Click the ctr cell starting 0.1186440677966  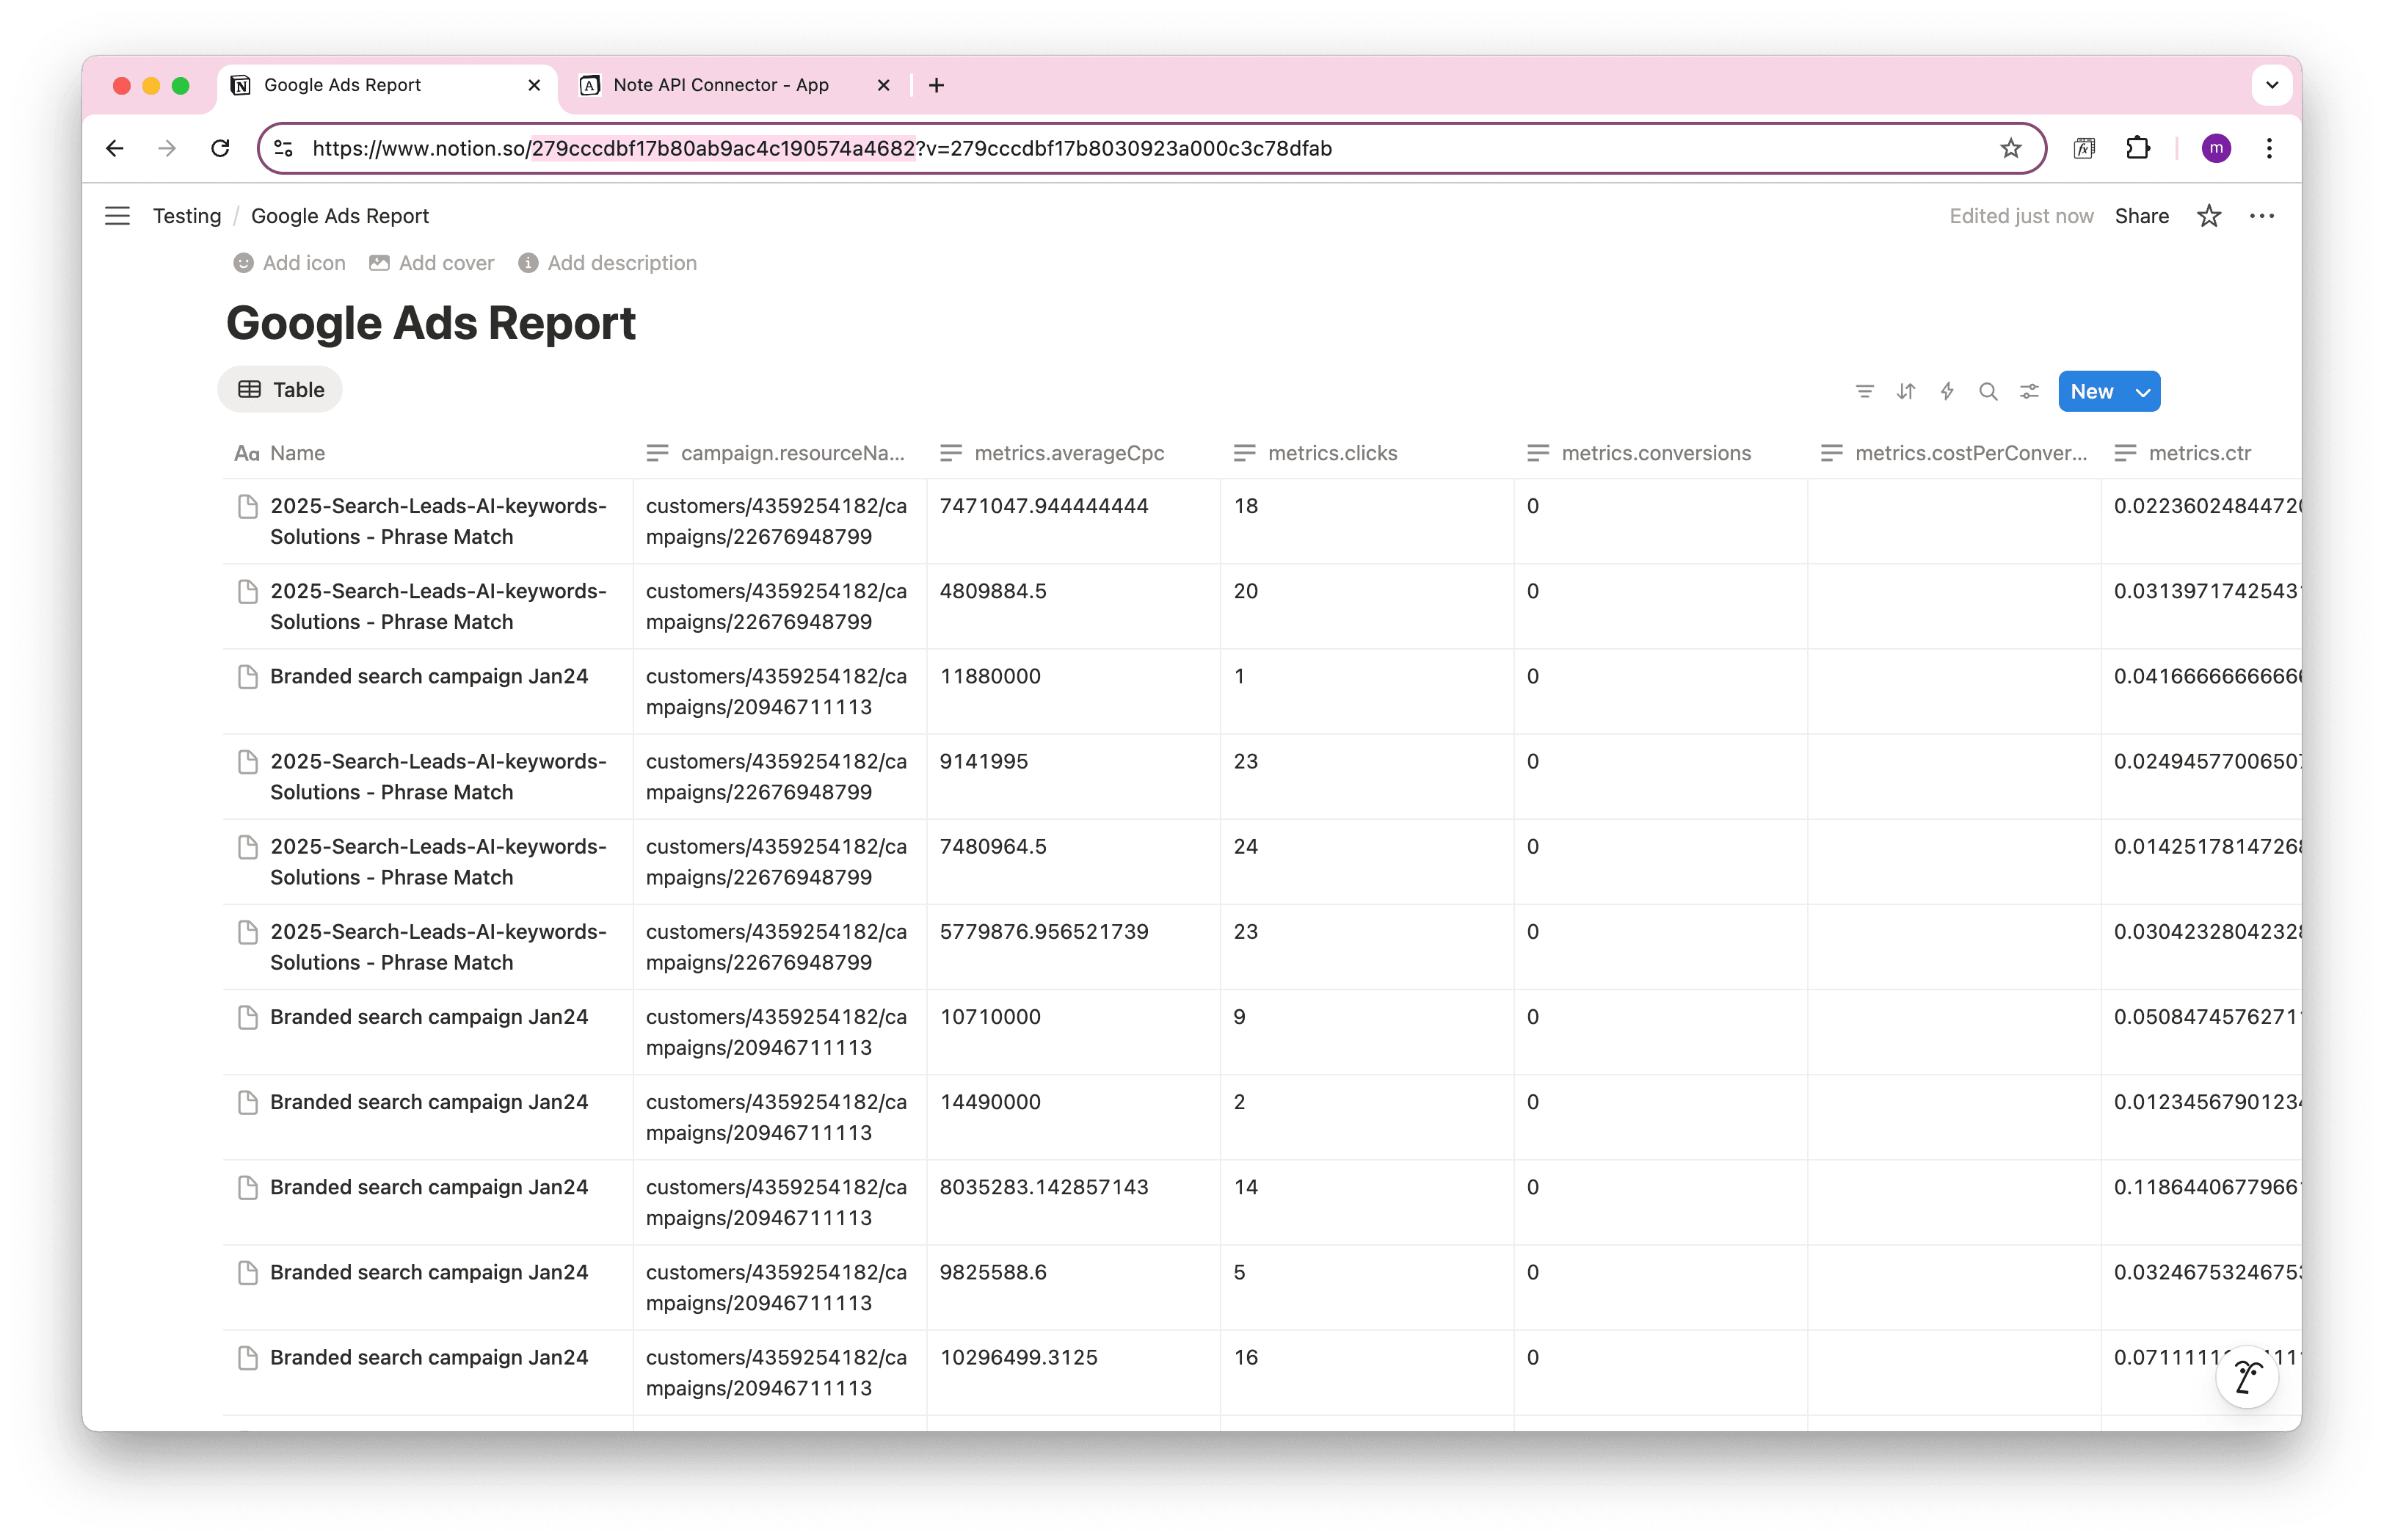click(x=2201, y=1201)
